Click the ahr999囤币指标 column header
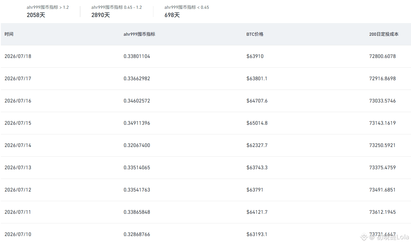This screenshot has height=244, width=411. click(x=139, y=34)
